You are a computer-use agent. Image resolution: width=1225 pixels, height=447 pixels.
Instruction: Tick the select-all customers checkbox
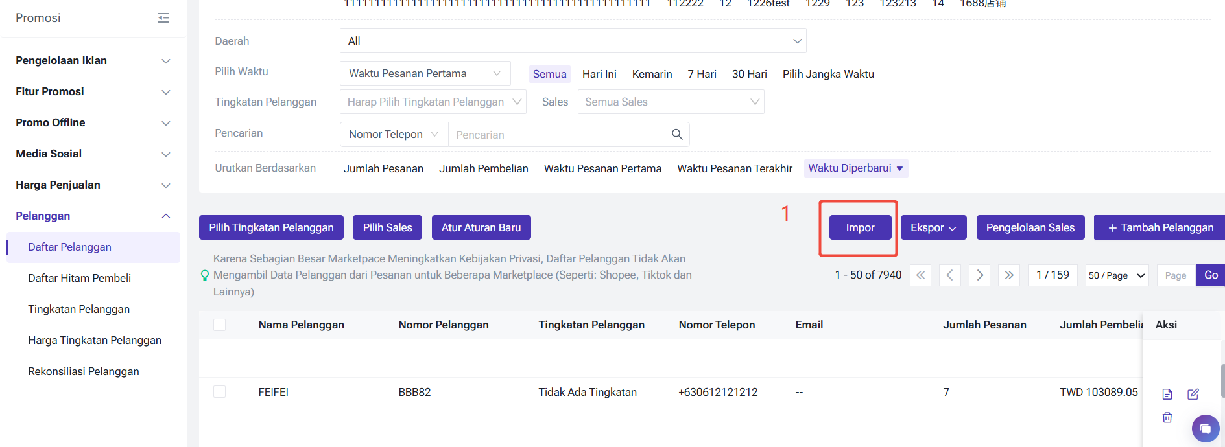(220, 325)
